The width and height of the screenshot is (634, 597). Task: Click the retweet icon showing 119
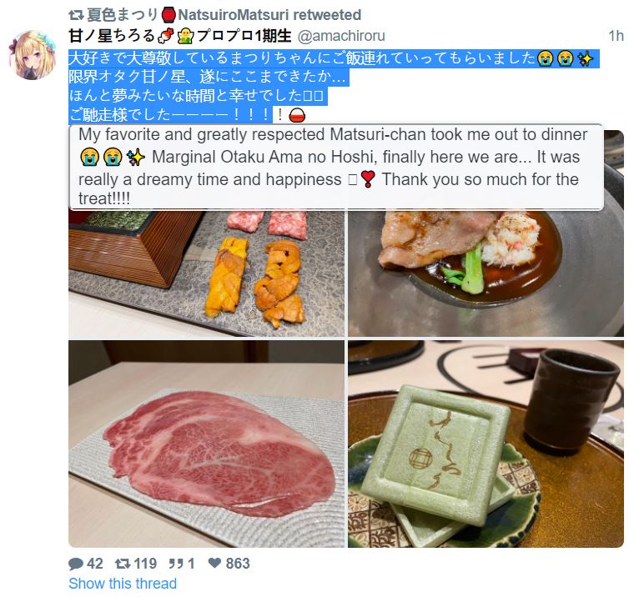click(123, 564)
